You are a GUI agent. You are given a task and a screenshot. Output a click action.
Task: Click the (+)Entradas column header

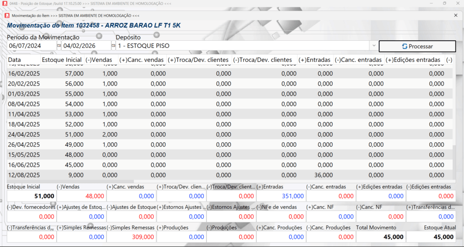[x=314, y=60]
